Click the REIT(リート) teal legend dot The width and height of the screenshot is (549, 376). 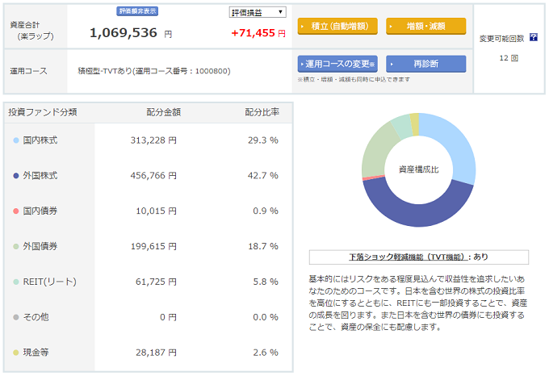16,282
